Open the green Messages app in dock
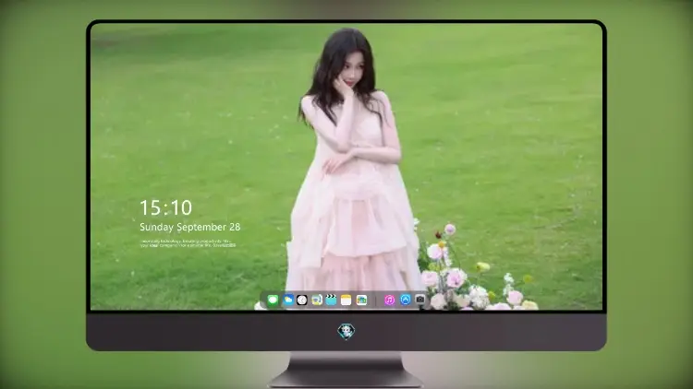Image resolution: width=693 pixels, height=389 pixels. [x=273, y=301]
